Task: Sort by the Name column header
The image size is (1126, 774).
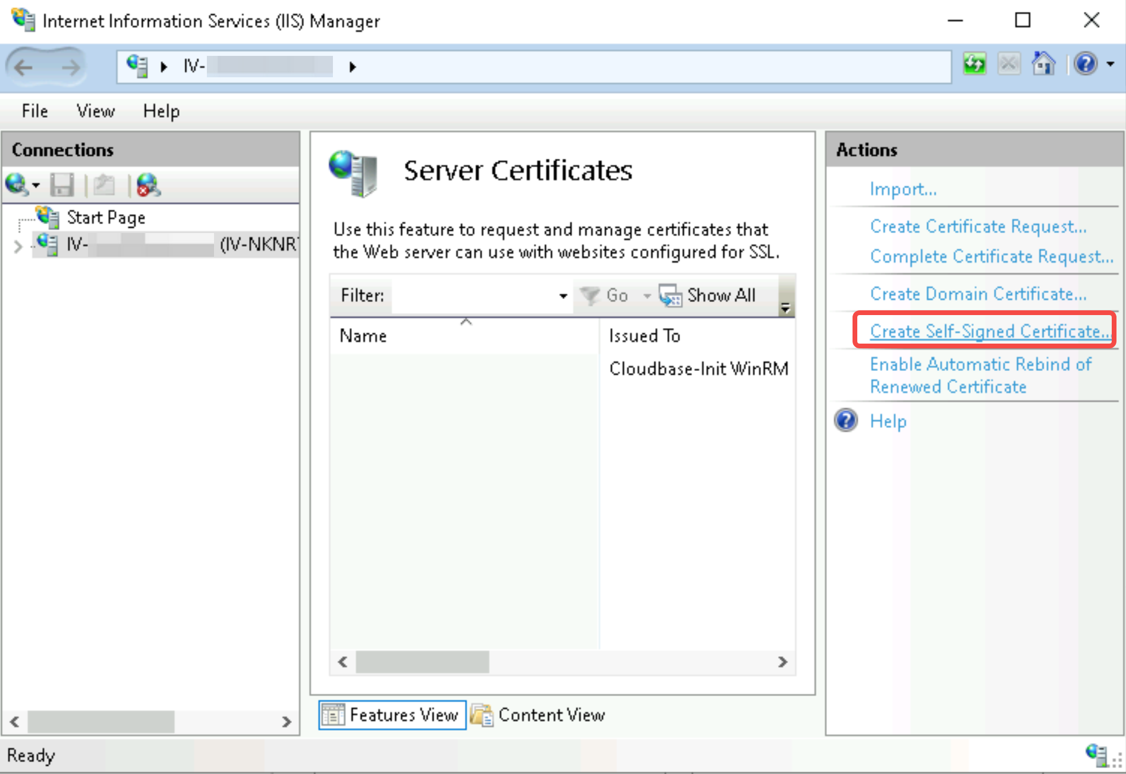Action: click(x=464, y=336)
